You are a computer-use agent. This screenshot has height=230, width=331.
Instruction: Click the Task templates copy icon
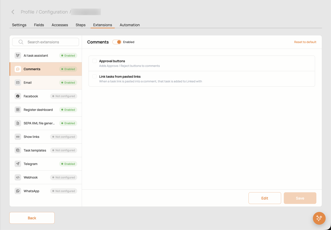pos(18,150)
